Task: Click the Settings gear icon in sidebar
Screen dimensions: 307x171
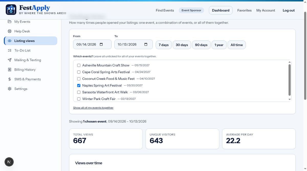Action: [x=10, y=89]
